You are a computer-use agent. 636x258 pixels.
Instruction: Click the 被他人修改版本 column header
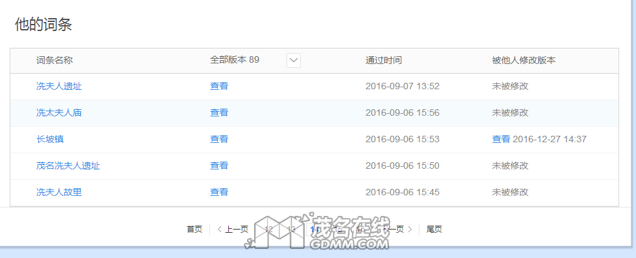[524, 60]
